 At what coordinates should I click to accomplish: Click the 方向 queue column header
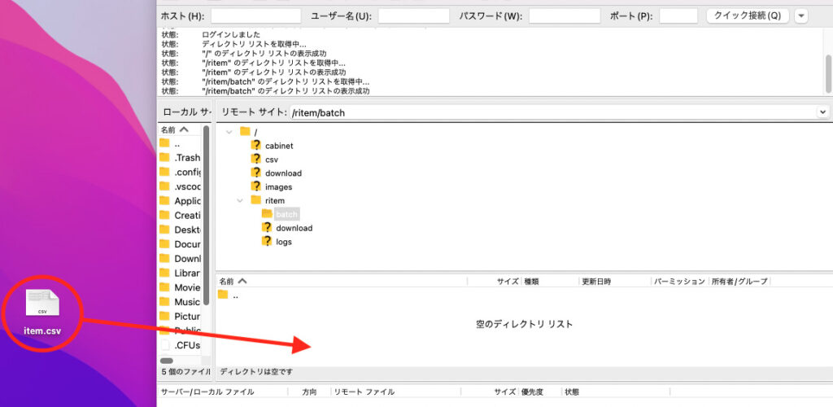coord(309,392)
